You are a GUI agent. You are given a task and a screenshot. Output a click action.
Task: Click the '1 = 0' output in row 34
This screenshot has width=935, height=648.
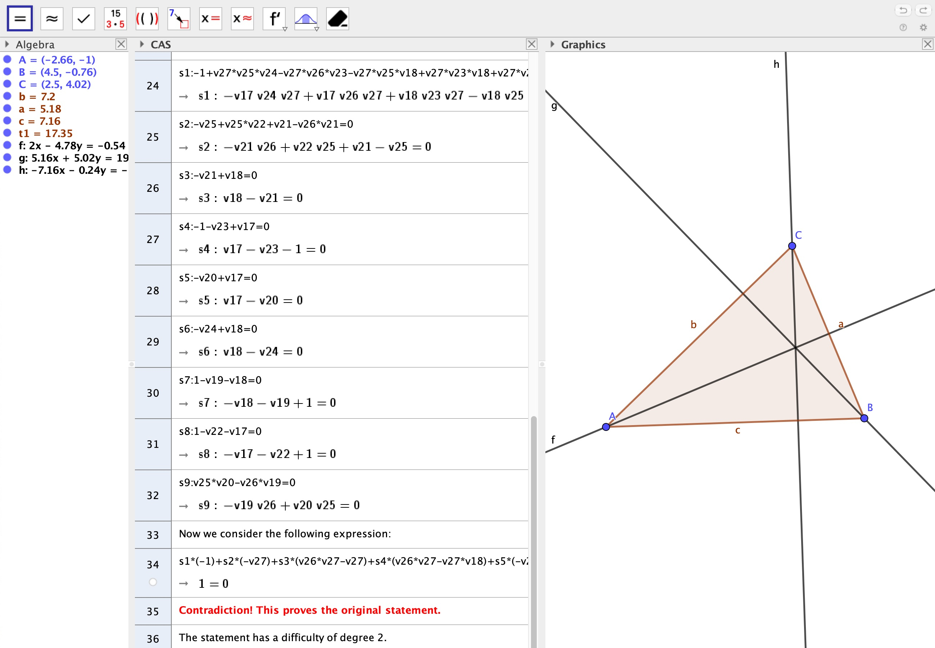(213, 583)
